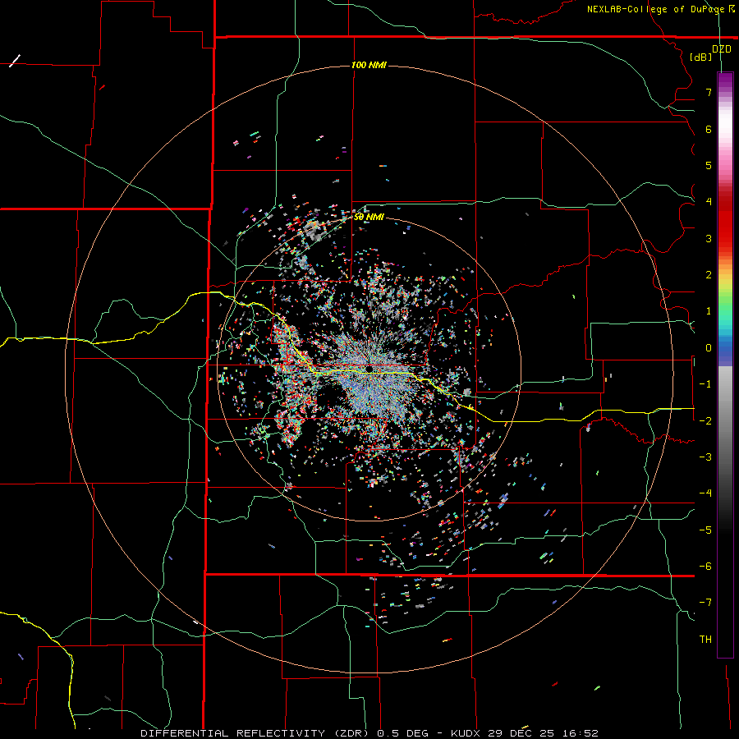Screen dimensions: 739x739
Task: Click the 0 value on color scale
Action: point(709,348)
